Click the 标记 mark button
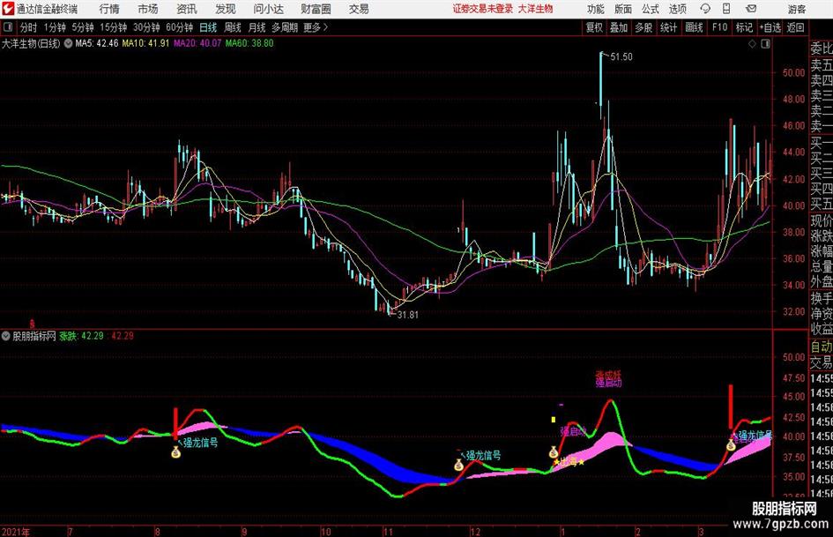This screenshot has height=537, width=833. click(x=744, y=27)
